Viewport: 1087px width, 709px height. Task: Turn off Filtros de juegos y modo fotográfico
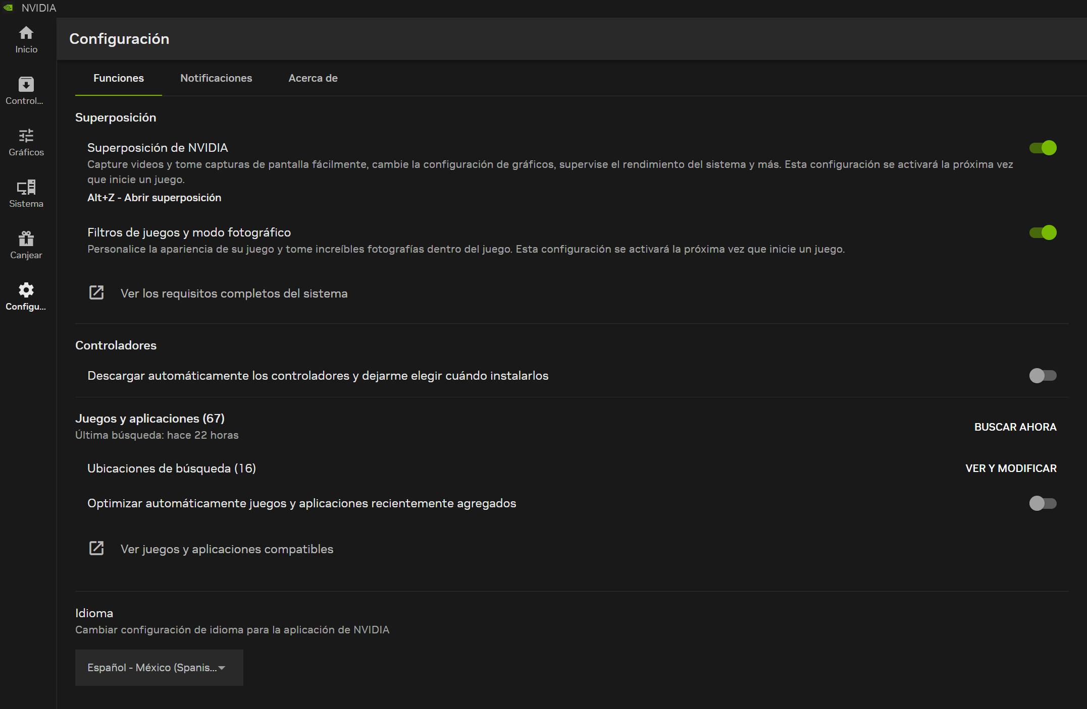pyautogui.click(x=1043, y=232)
